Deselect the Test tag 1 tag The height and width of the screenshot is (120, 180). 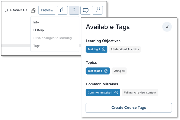point(97,49)
